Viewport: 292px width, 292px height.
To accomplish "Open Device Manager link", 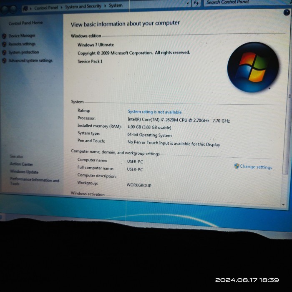I will point(22,35).
